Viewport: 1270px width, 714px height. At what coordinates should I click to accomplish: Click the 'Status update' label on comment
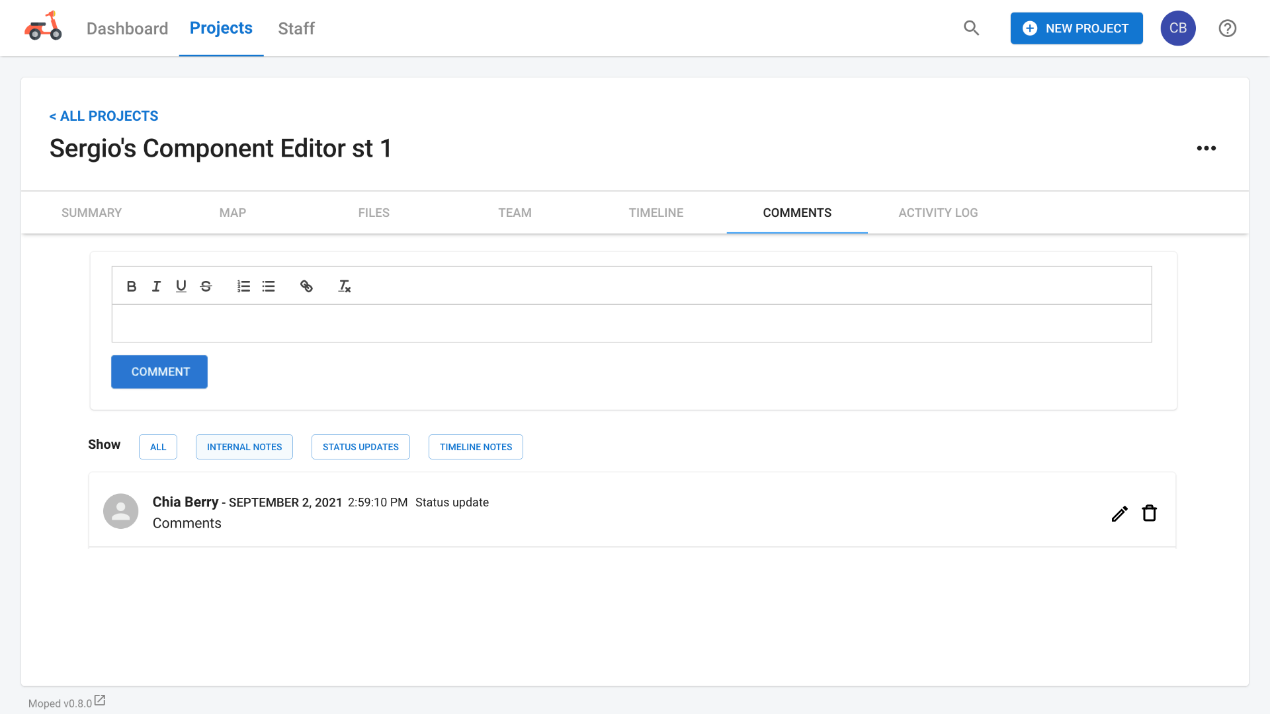[452, 502]
